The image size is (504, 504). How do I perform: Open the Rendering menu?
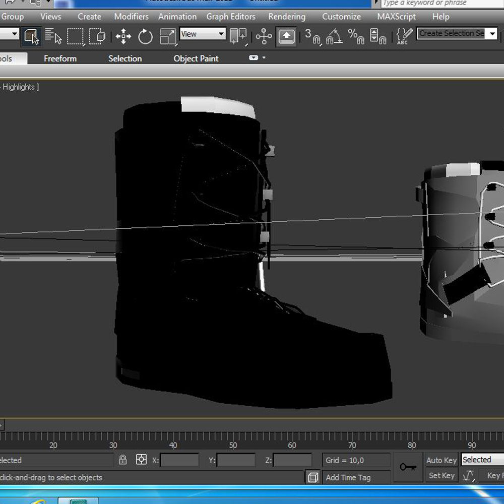[x=287, y=17]
